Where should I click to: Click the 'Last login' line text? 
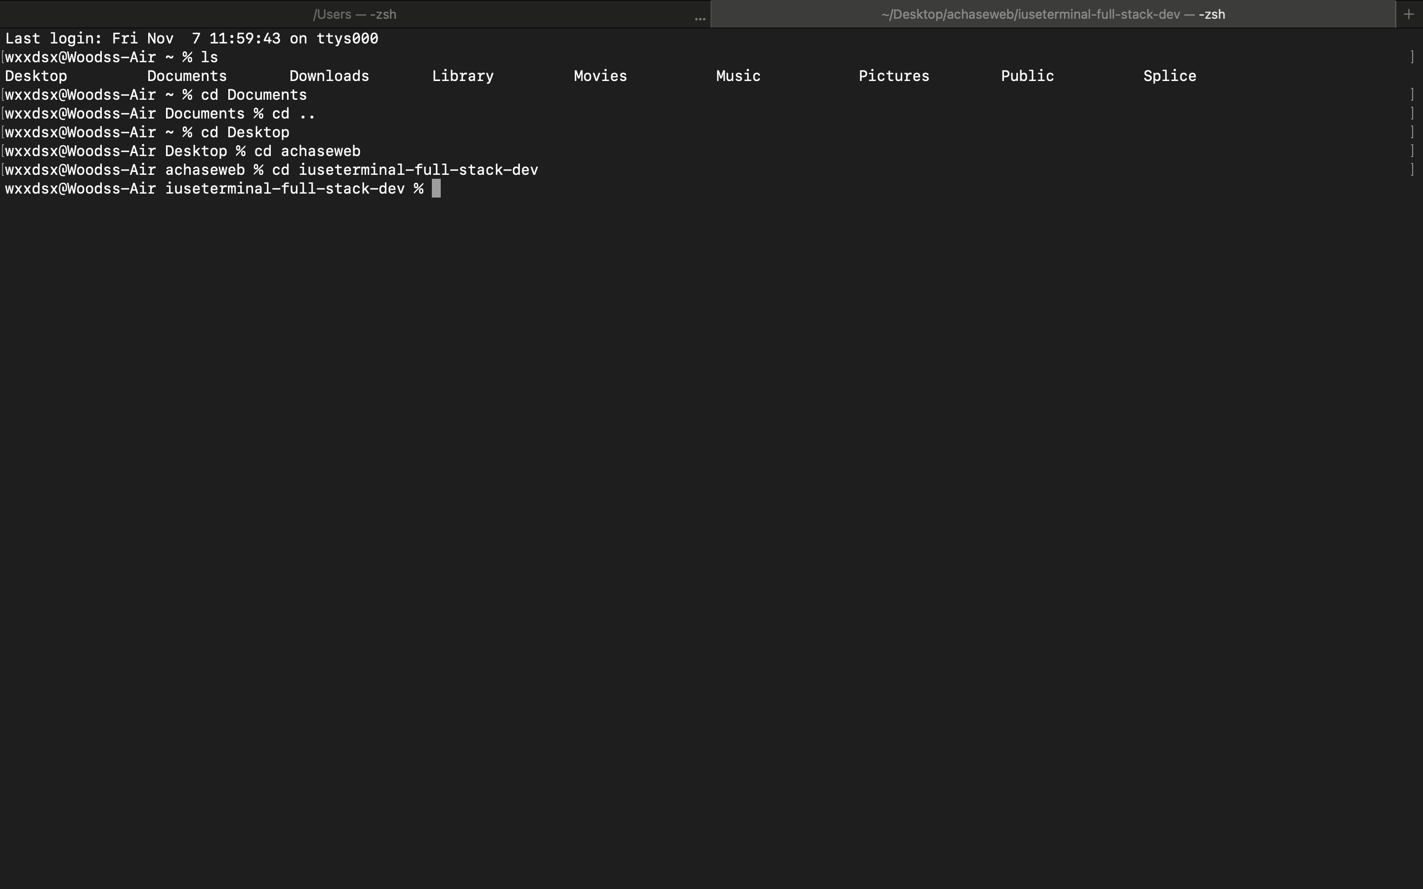[x=191, y=39]
